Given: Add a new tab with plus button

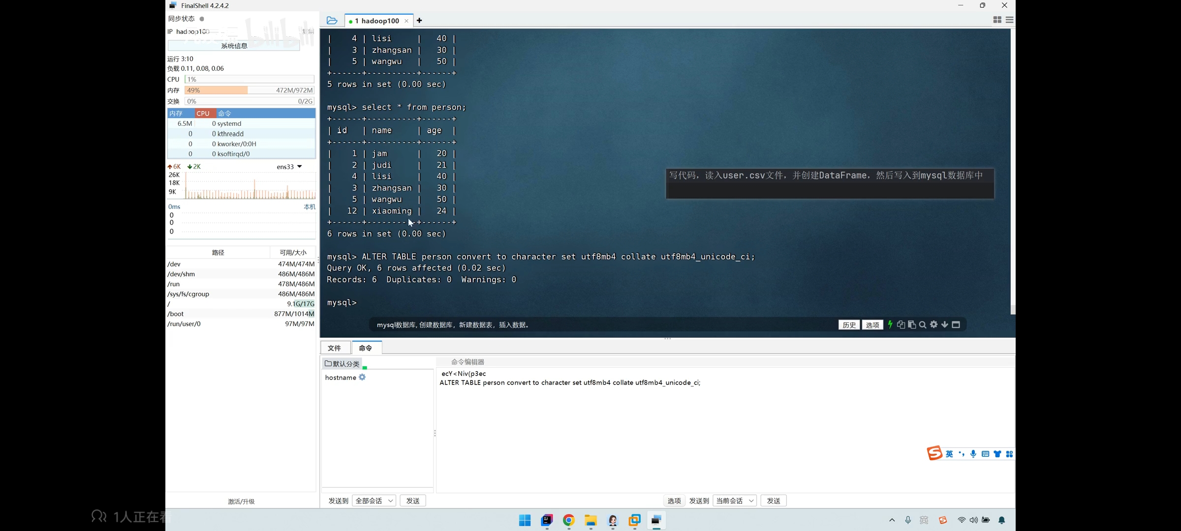Looking at the screenshot, I should [x=419, y=21].
